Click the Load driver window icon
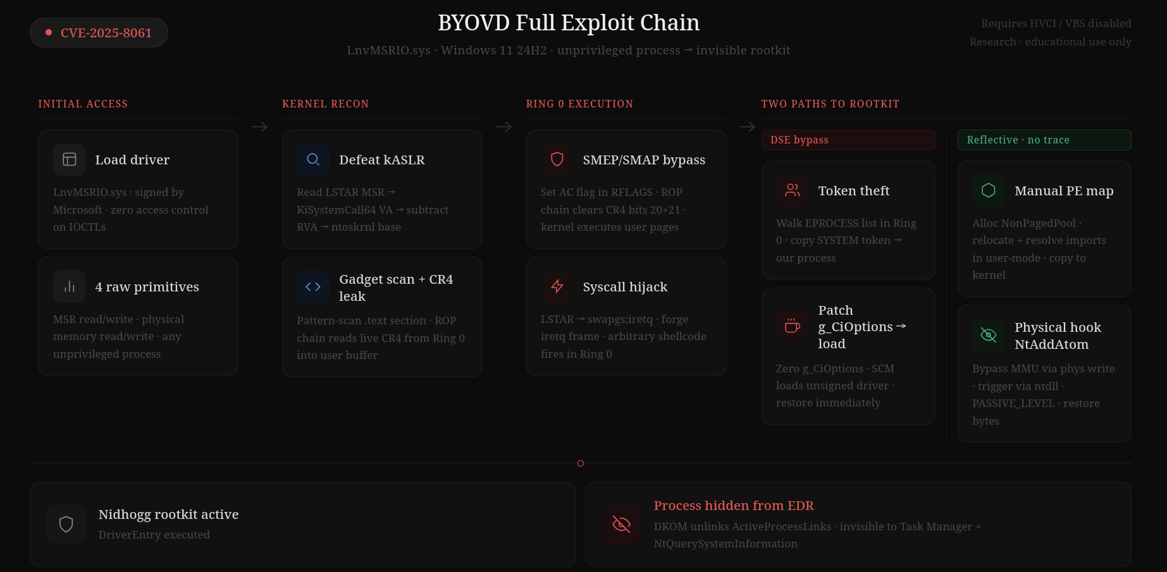1167x572 pixels. [70, 160]
